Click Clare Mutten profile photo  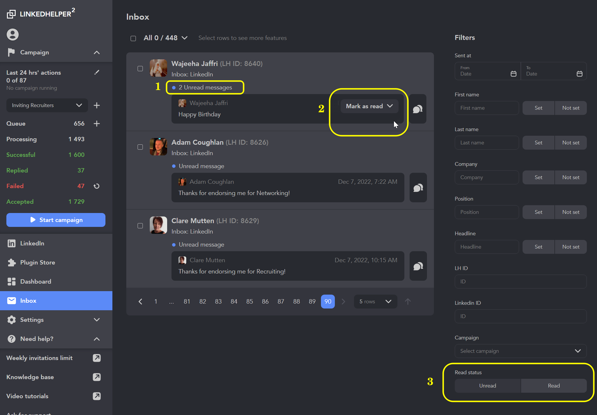[158, 225]
